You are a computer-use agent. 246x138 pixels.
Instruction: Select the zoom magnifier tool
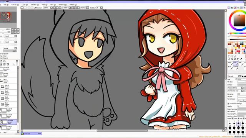click(232, 59)
